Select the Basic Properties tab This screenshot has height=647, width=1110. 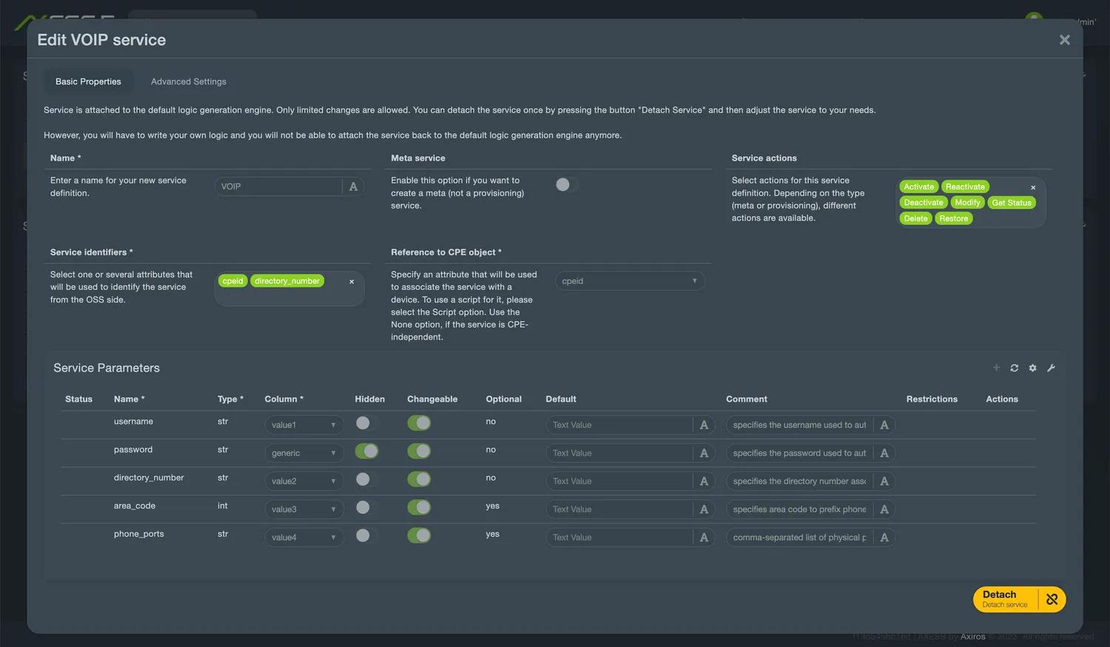click(x=88, y=81)
